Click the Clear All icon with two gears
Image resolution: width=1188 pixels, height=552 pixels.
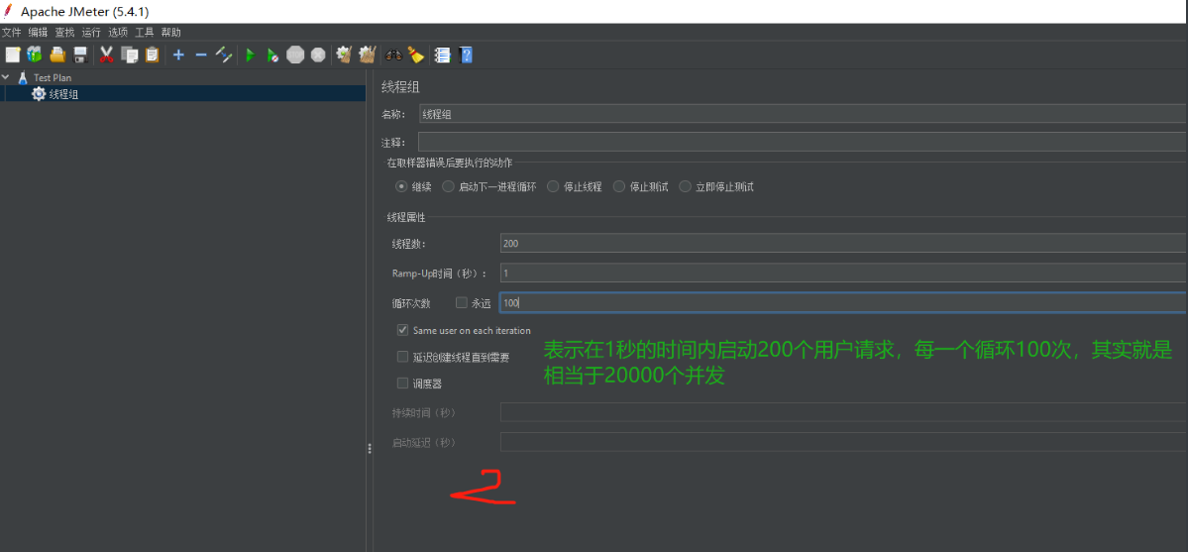click(x=368, y=55)
